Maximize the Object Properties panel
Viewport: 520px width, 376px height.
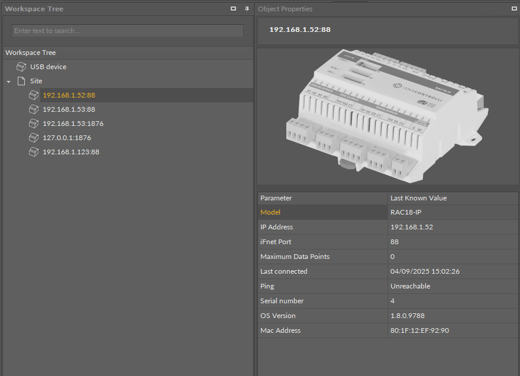(x=513, y=9)
